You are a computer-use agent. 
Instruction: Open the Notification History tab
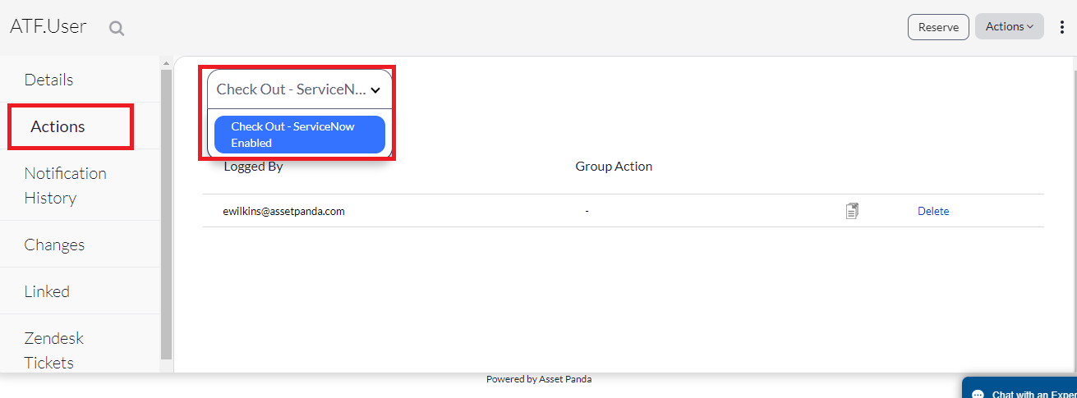pos(80,185)
